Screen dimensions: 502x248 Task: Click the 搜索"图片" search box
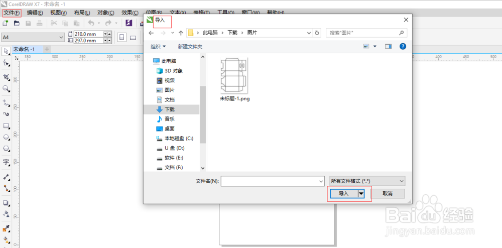point(366,33)
